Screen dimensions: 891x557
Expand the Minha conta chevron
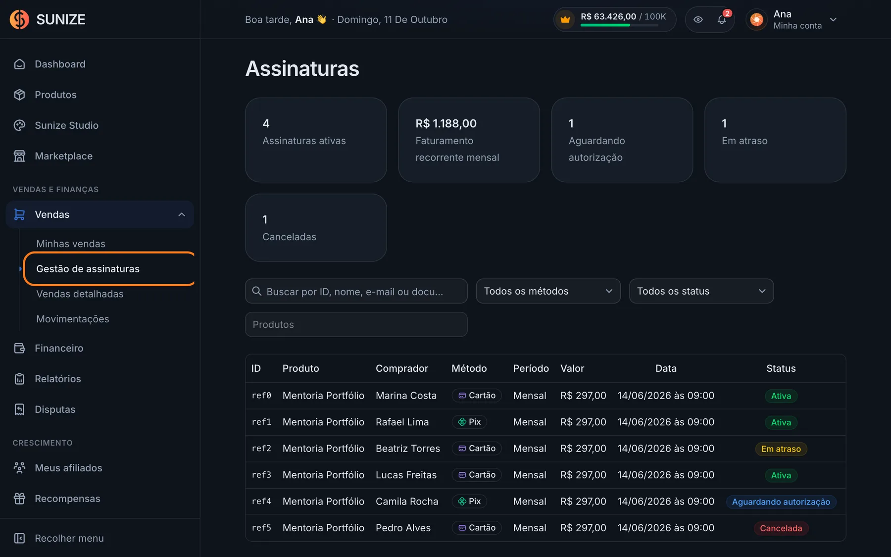[833, 20]
